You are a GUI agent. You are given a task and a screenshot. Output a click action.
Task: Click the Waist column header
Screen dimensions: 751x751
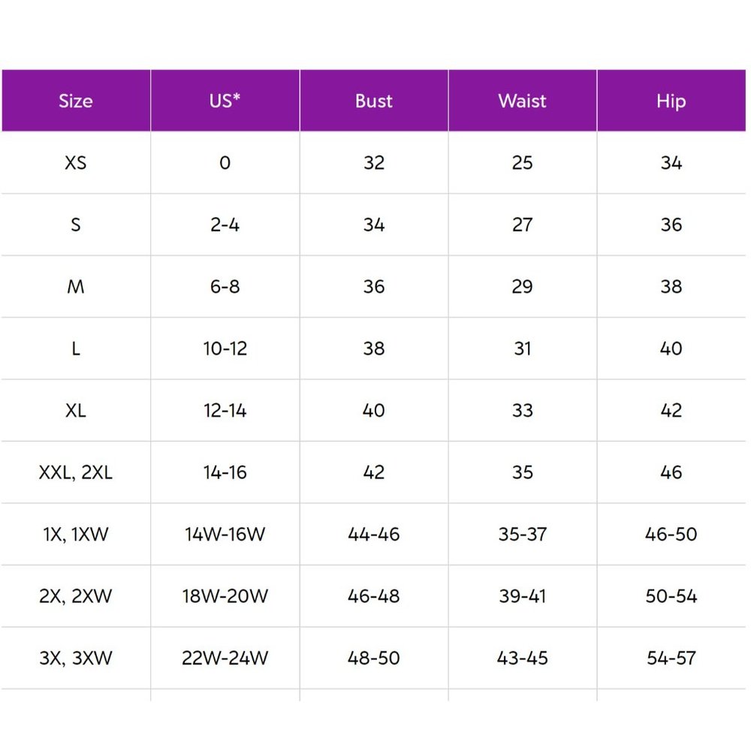[x=522, y=101]
